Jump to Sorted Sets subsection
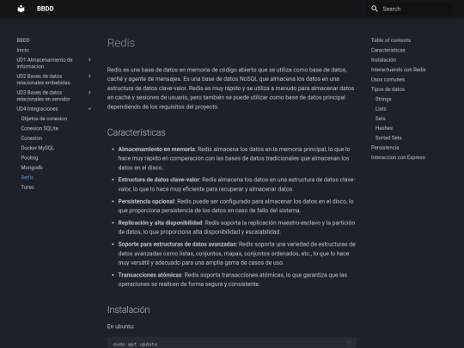Image resolution: width=464 pixels, height=348 pixels. click(388, 137)
